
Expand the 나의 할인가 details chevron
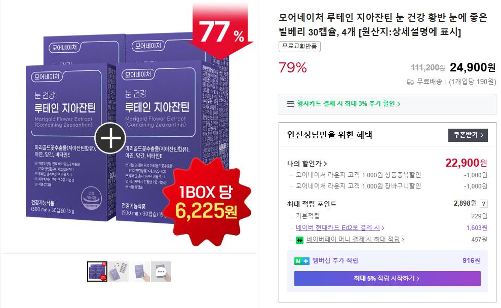[325, 164]
